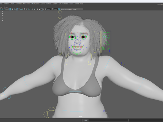Toggle viewport Shadows icon
The height and width of the screenshot is (122, 163).
[21, 9]
